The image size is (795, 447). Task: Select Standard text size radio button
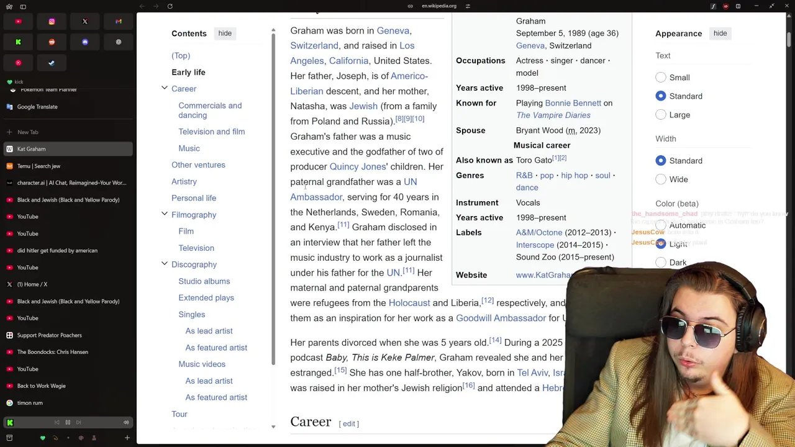(661, 96)
